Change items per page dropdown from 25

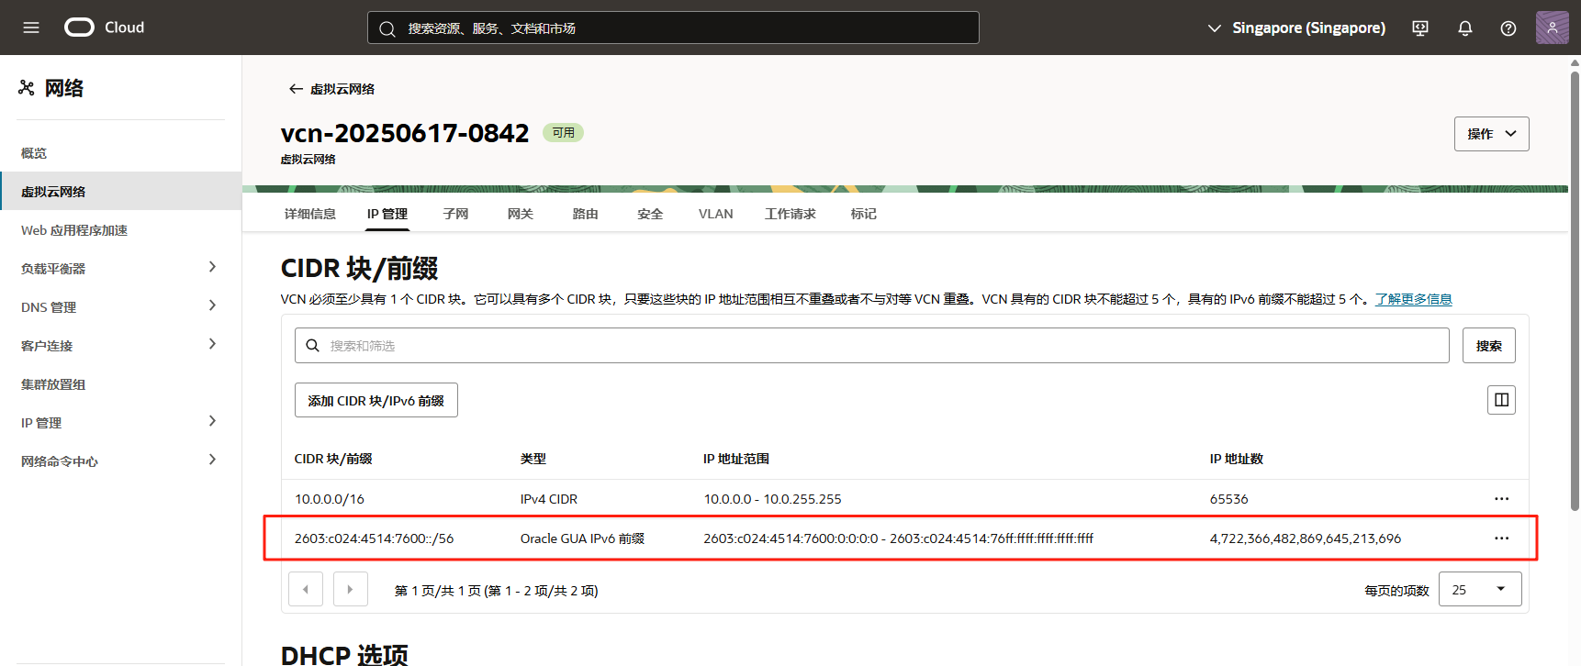click(1479, 590)
